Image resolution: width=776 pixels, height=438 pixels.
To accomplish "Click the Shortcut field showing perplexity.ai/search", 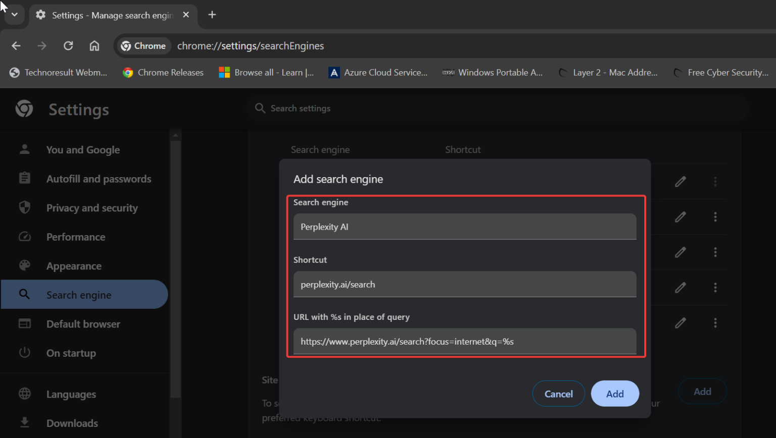I will tap(465, 284).
